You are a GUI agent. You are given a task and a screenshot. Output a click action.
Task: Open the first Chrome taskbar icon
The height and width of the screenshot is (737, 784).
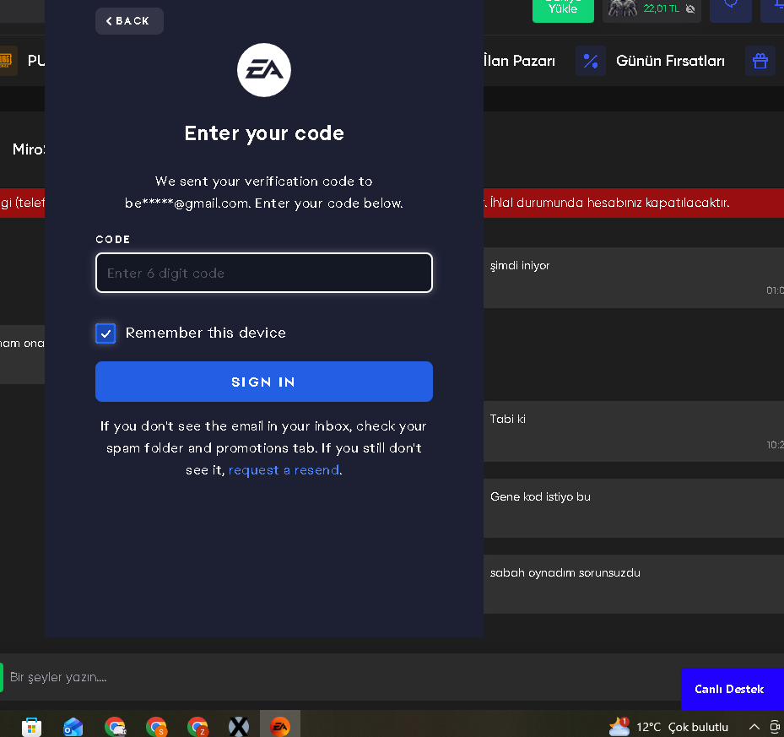point(115,727)
